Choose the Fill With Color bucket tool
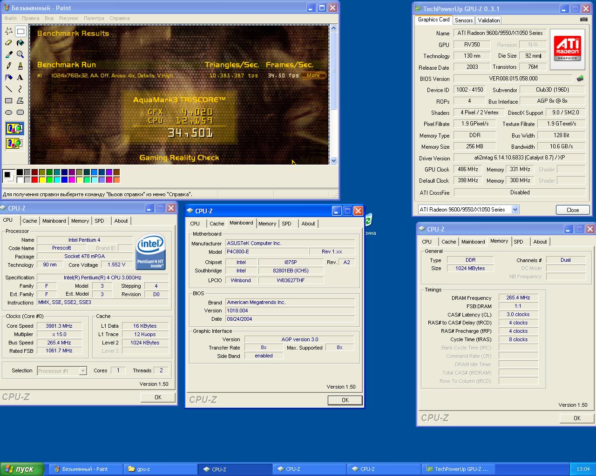596x476 pixels. [x=20, y=43]
